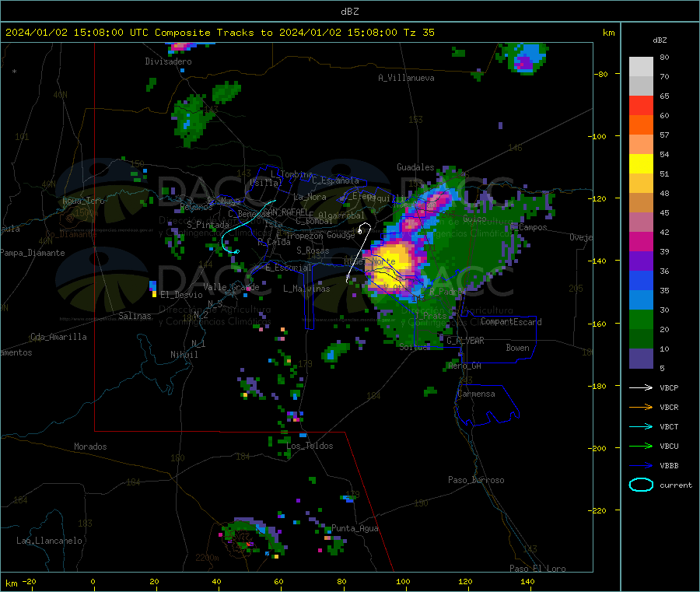The height and width of the screenshot is (592, 700).
Task: Click the 'SAN_RAFAEL' map label
Action: pyautogui.click(x=285, y=212)
